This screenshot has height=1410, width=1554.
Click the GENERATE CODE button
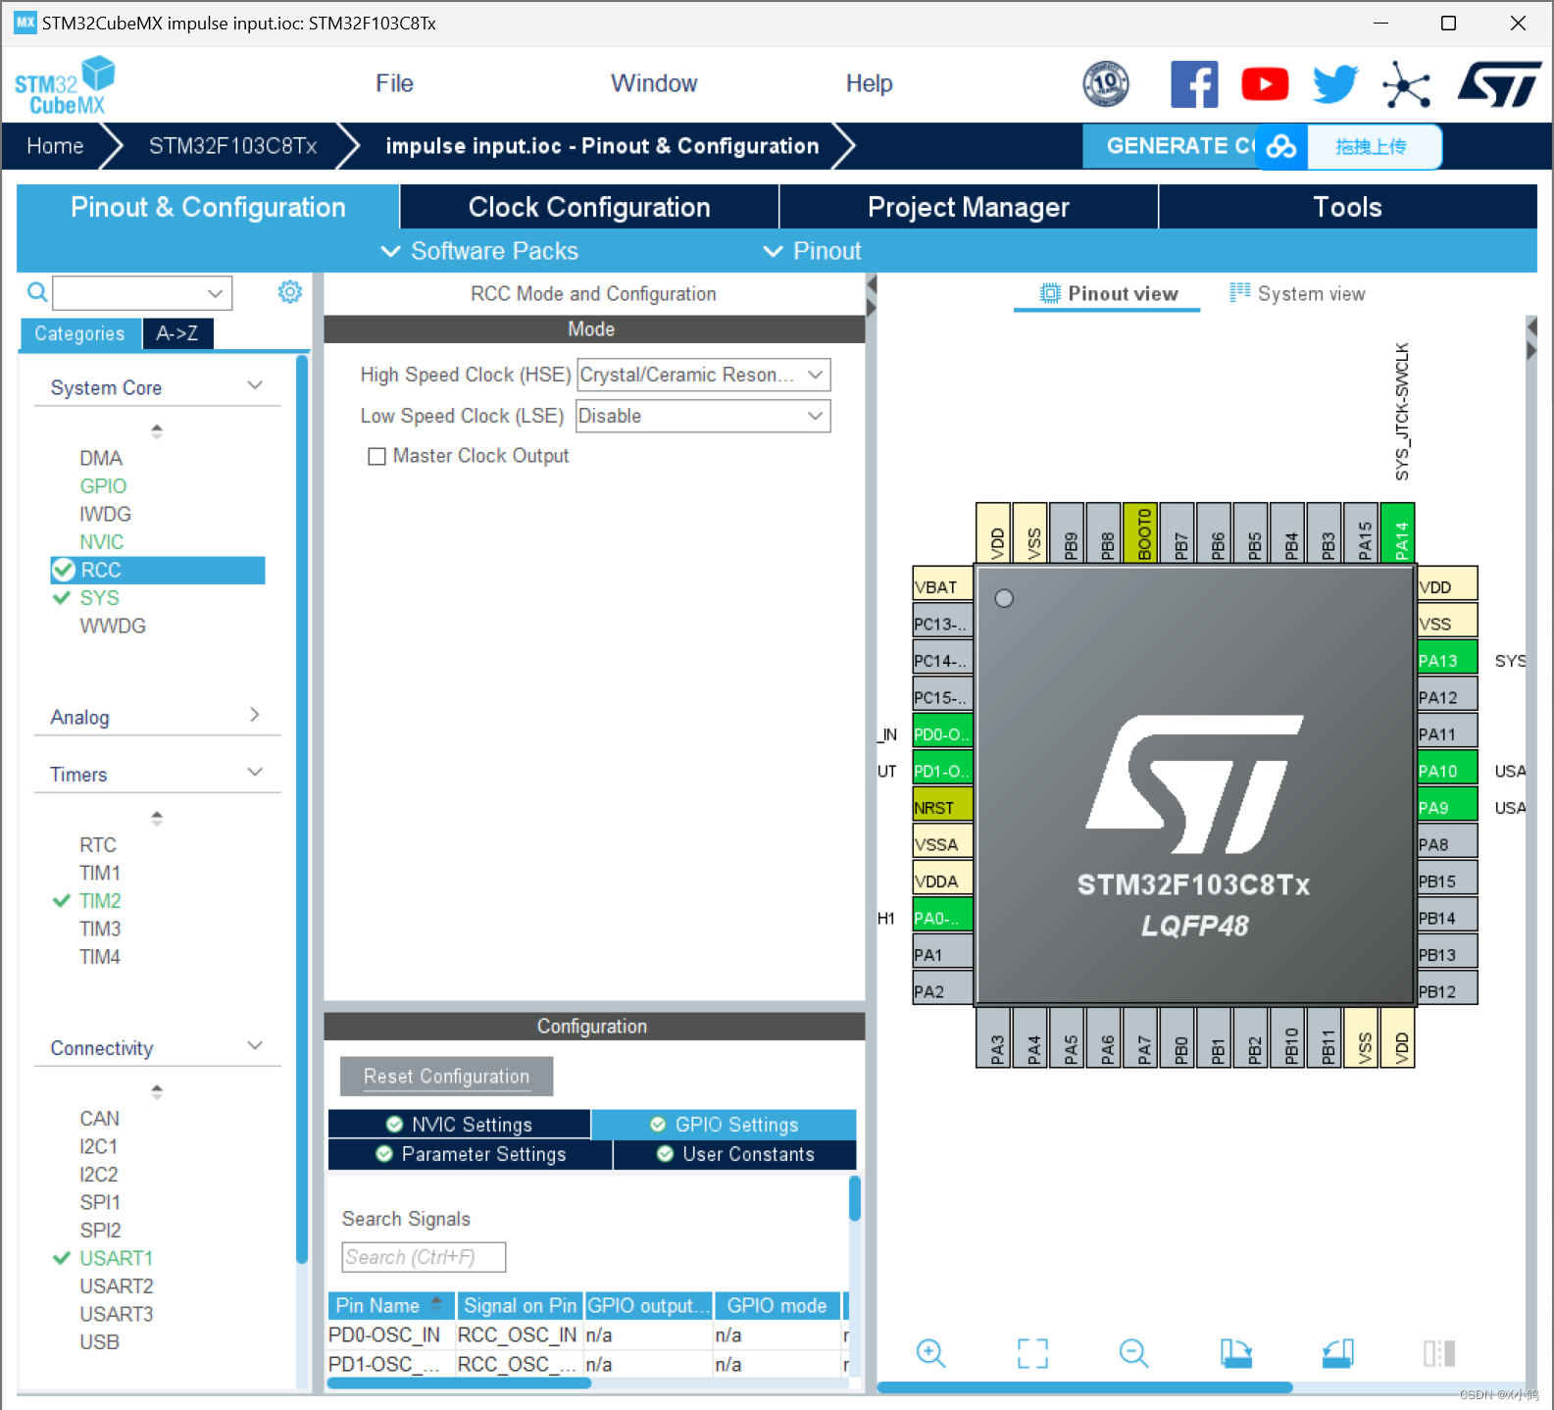1171,146
